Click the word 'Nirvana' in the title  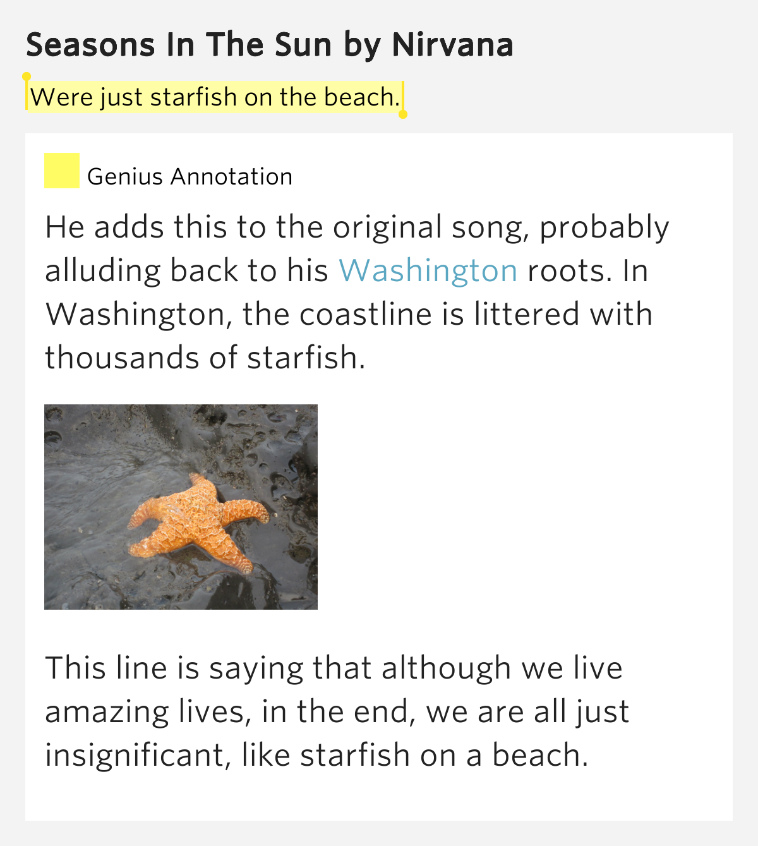(452, 45)
